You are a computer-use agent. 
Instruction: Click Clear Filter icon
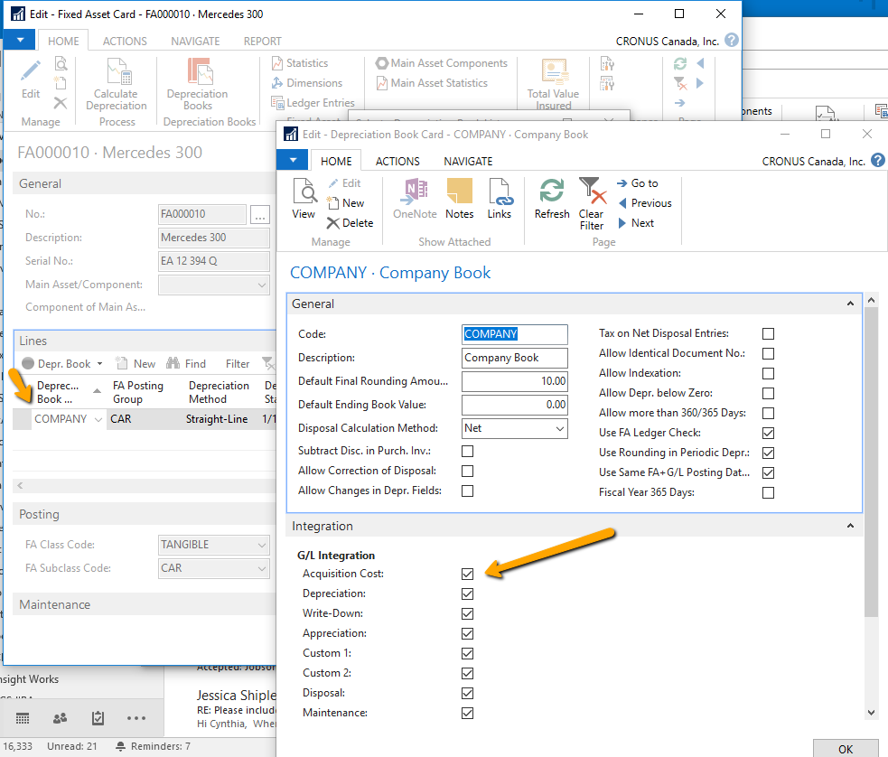pyautogui.click(x=592, y=203)
